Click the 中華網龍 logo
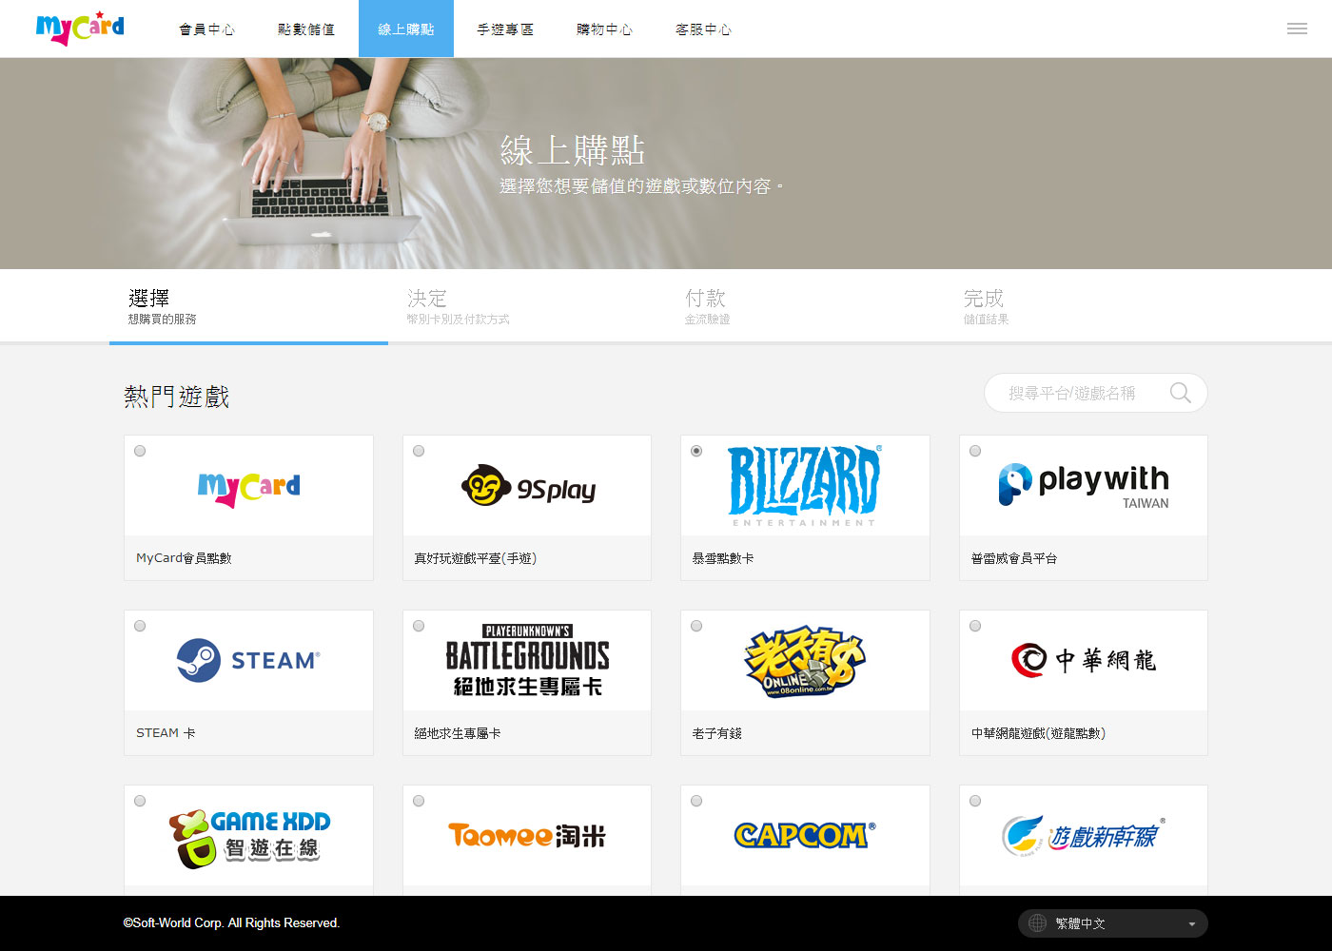 [x=1084, y=660]
